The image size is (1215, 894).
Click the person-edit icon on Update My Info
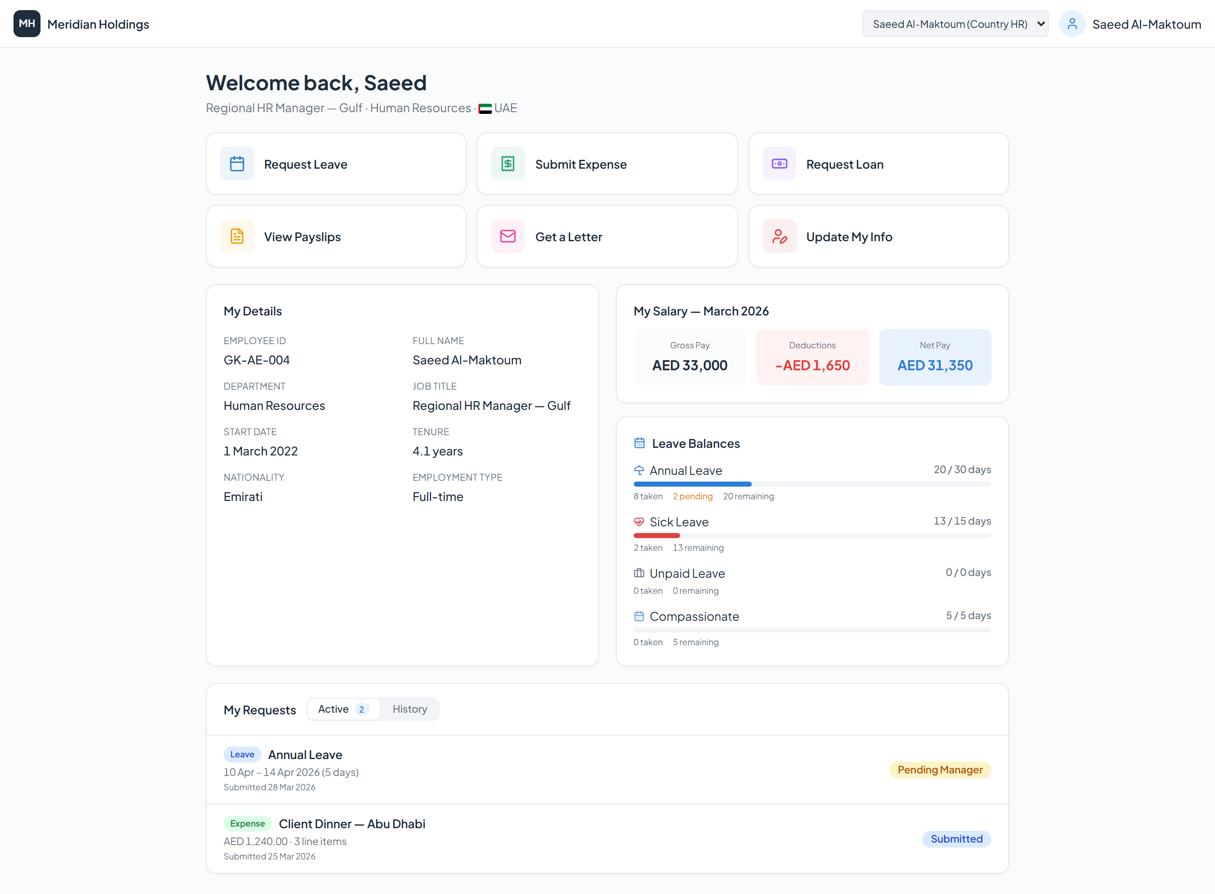click(779, 237)
